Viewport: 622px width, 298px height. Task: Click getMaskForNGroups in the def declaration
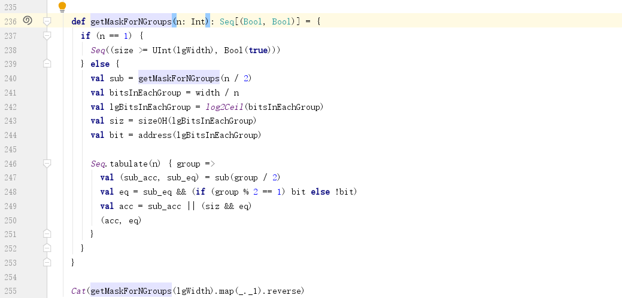click(x=131, y=21)
